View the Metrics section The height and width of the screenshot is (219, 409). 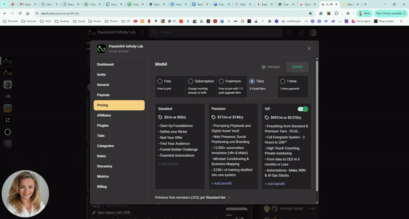119,176
